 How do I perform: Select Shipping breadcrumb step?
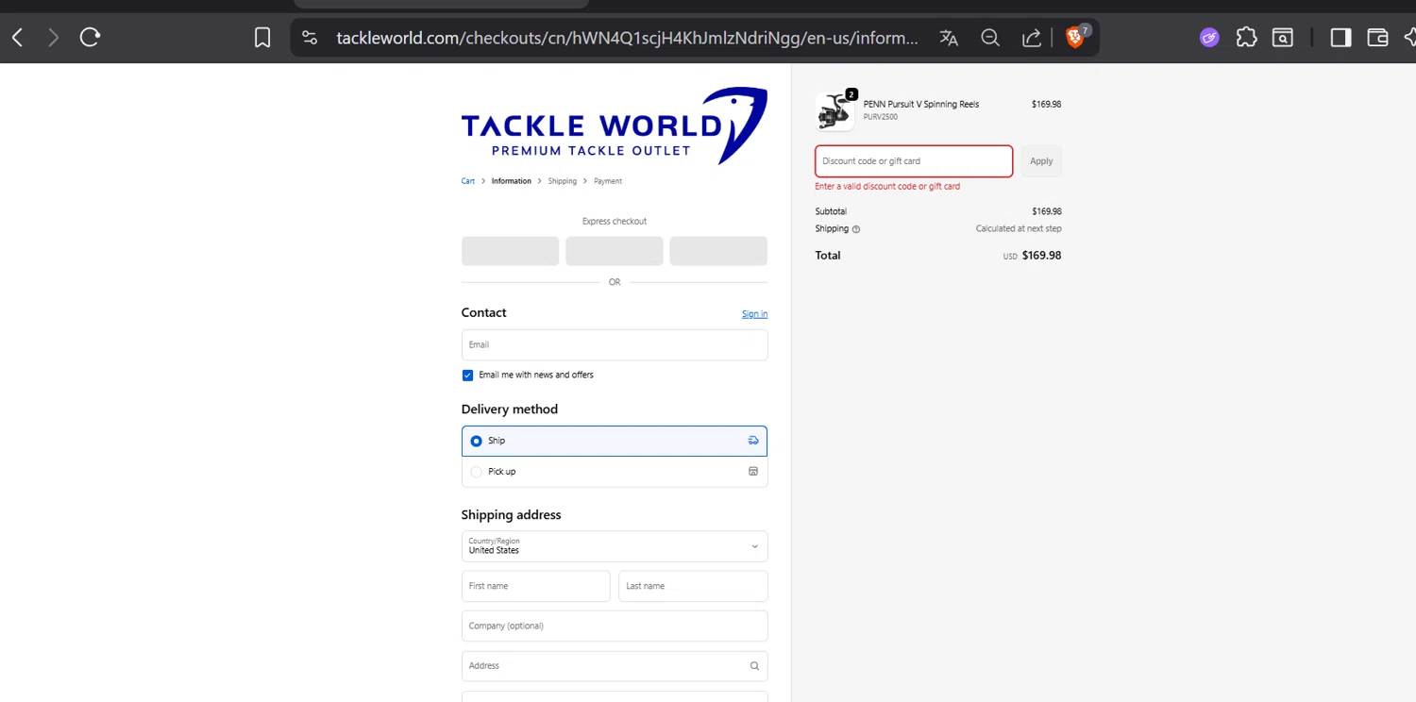(x=563, y=181)
